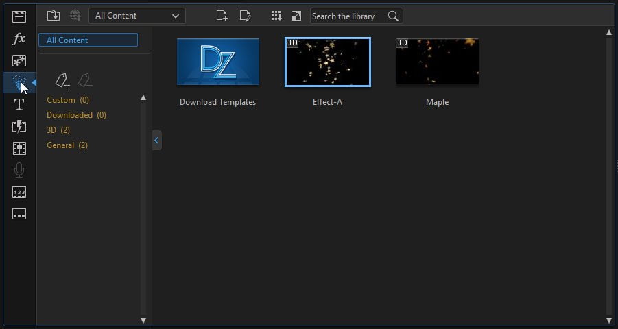Select the Maple particle thumbnail

[438, 62]
